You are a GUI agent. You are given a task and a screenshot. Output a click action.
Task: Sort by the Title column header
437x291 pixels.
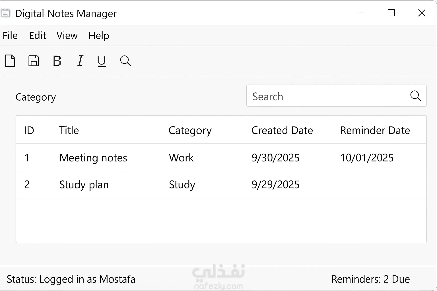coord(69,130)
